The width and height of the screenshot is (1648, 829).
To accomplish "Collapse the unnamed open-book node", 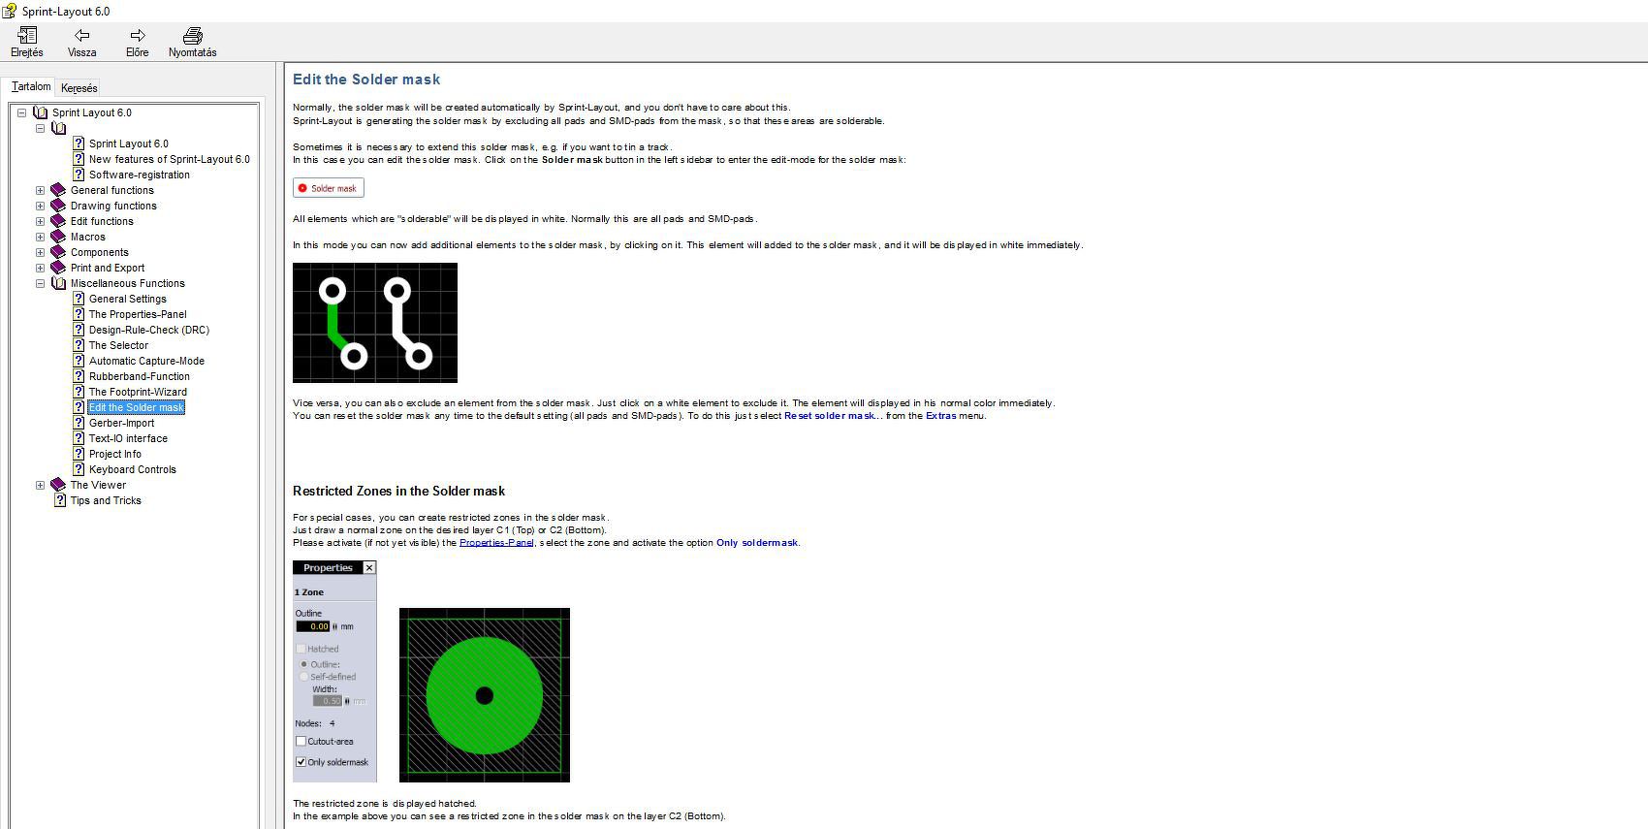I will coord(40,128).
